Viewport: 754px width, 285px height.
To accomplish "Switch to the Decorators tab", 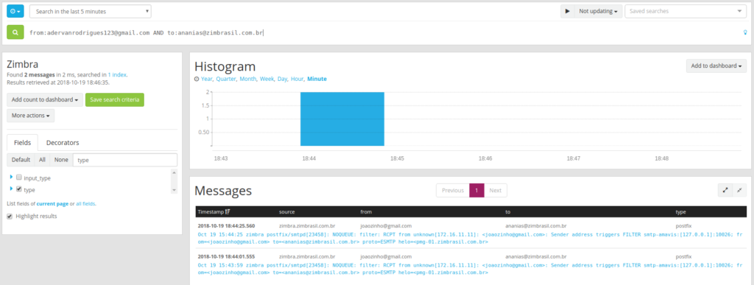I will click(x=63, y=143).
